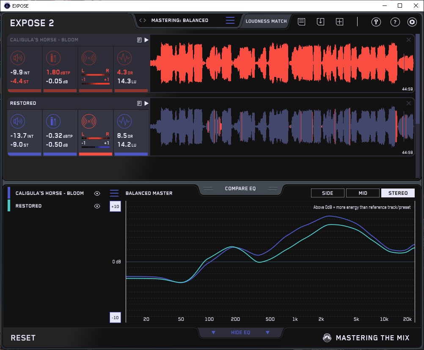Click the Expose app icon in title bar
This screenshot has height=350, width=424.
(x=7, y=5)
